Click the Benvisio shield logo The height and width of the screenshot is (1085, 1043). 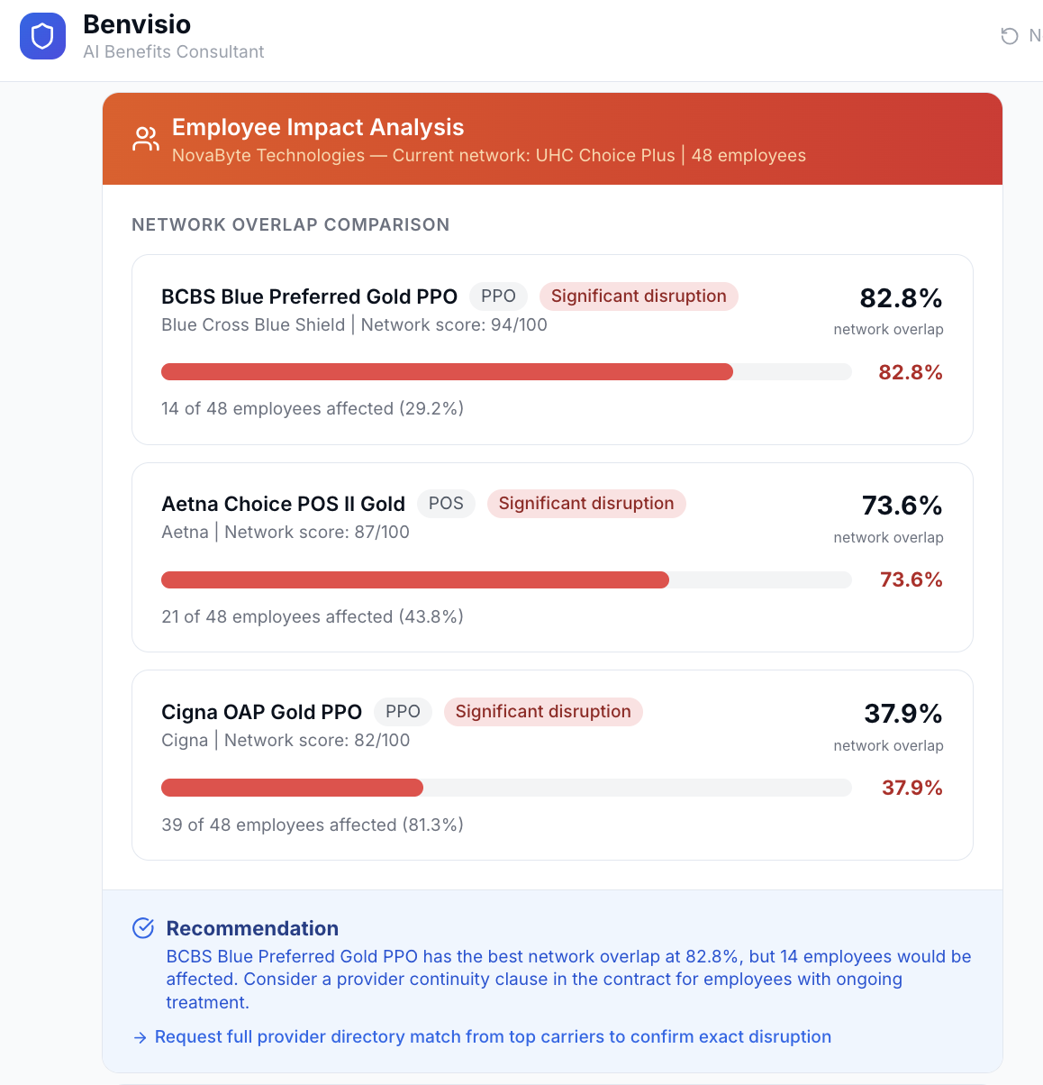point(42,36)
